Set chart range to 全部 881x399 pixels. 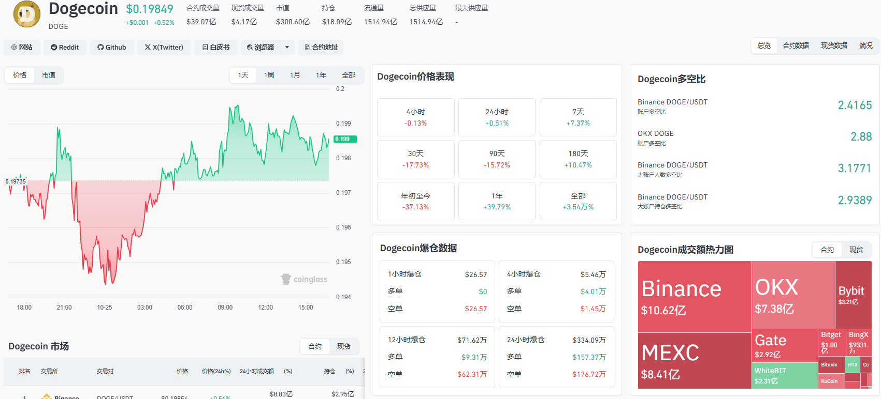pyautogui.click(x=349, y=75)
